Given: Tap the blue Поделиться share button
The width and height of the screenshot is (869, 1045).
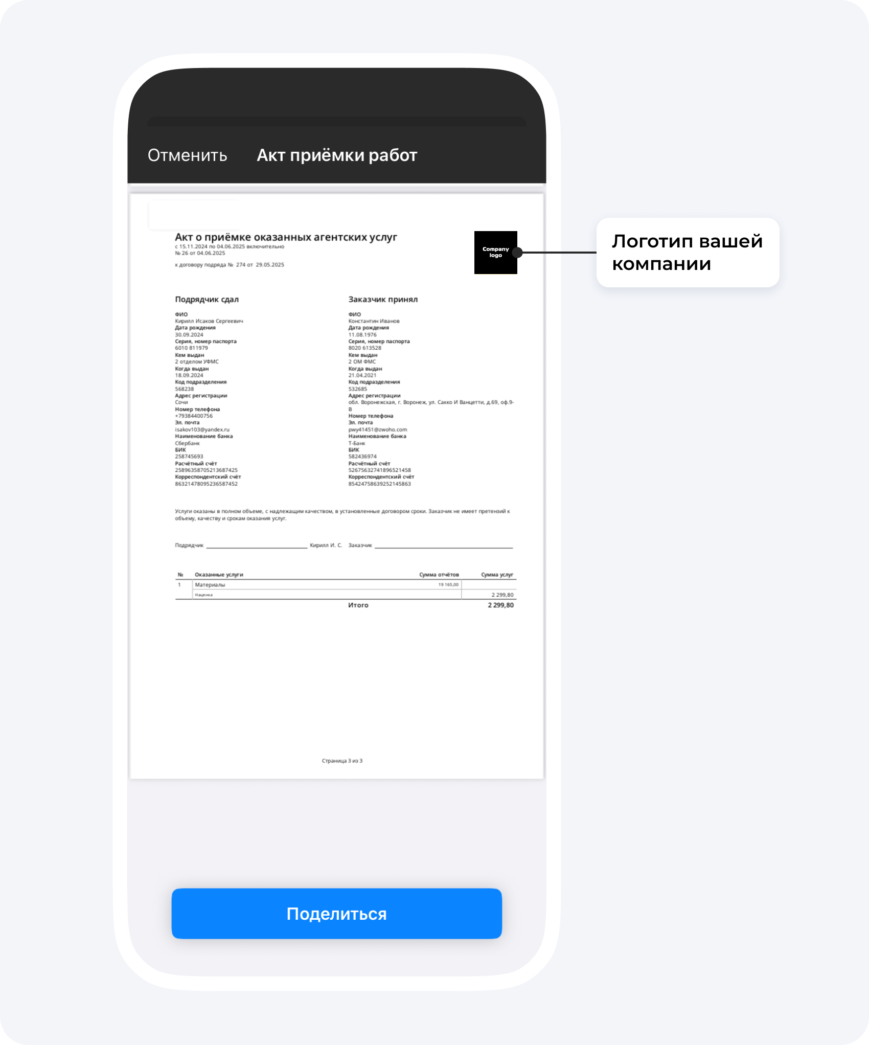Looking at the screenshot, I should (x=336, y=913).
